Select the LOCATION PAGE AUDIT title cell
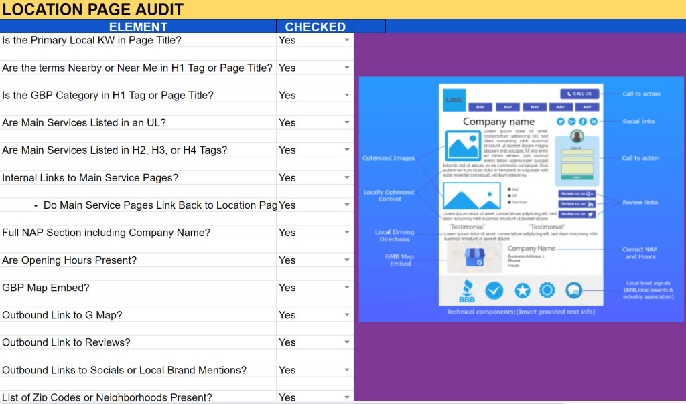 [x=92, y=9]
